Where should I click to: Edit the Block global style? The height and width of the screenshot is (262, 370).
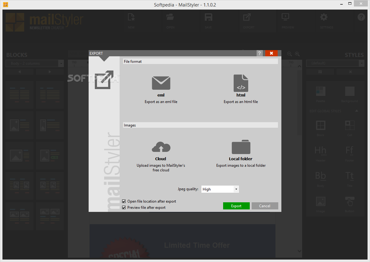(320, 128)
